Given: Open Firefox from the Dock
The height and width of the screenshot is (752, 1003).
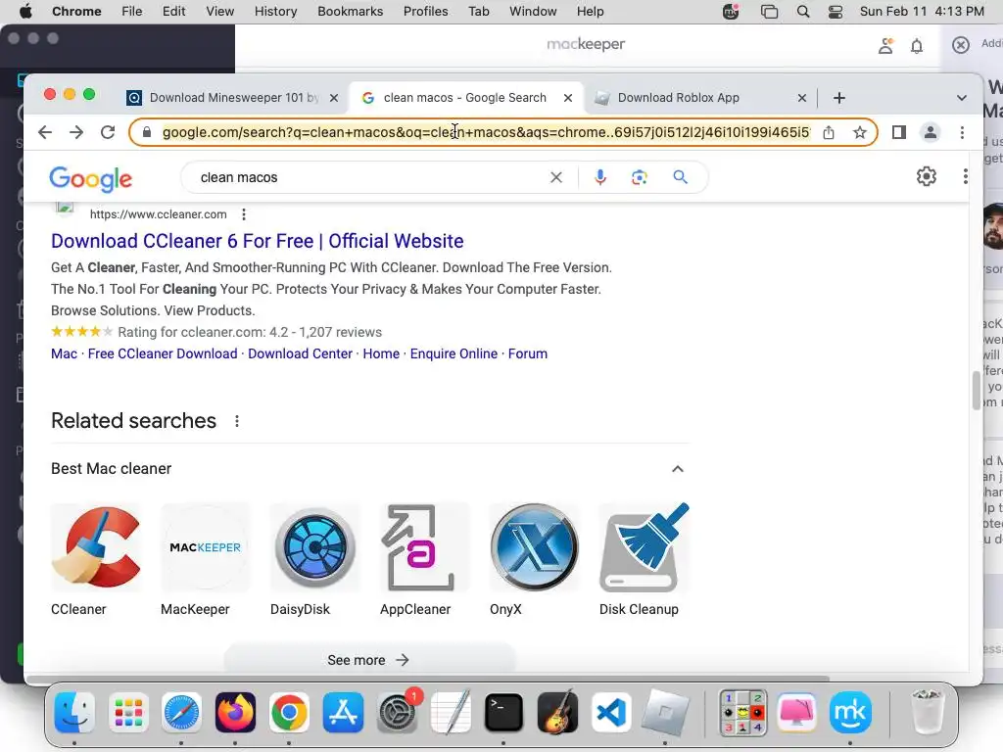Looking at the screenshot, I should 235,713.
